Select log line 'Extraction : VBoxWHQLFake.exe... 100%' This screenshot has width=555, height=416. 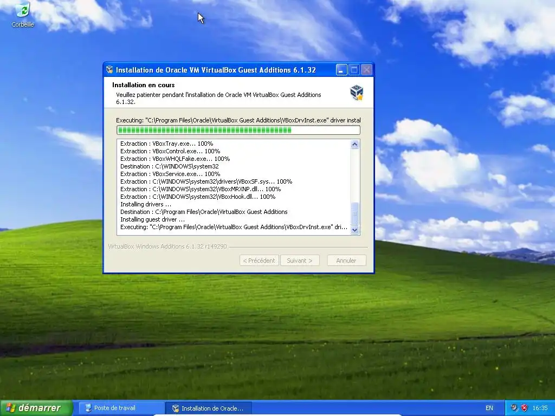coord(175,159)
